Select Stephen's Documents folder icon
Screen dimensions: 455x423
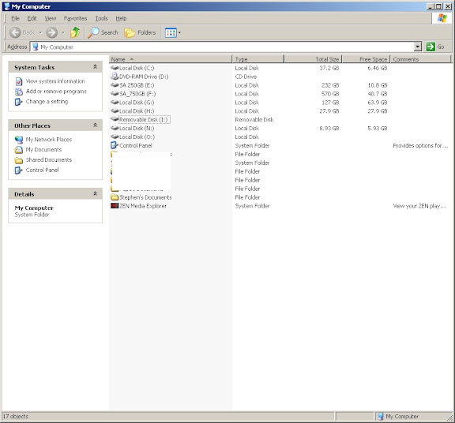point(115,197)
